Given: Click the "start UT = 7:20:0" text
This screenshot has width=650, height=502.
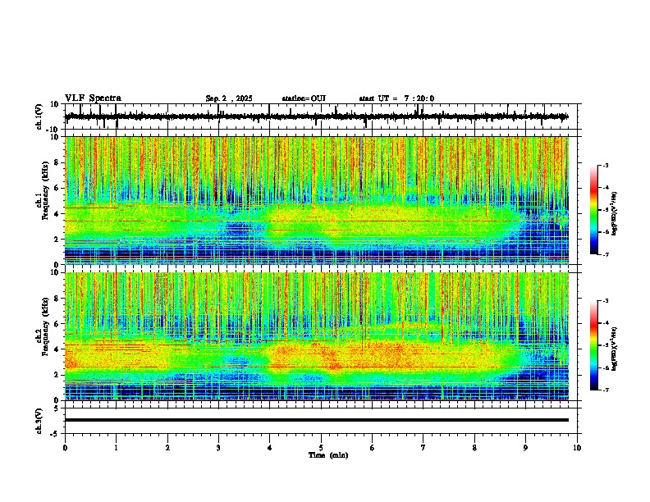Looking at the screenshot, I should click(x=396, y=98).
